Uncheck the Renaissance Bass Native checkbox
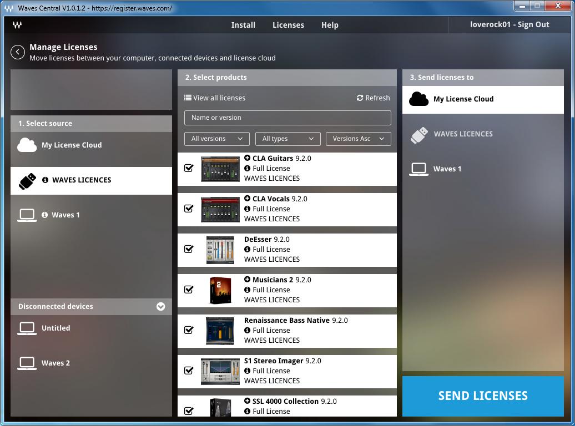 point(189,330)
